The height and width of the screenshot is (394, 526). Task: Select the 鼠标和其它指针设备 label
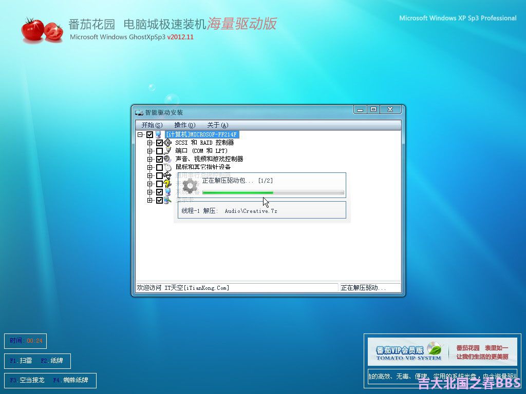coord(203,167)
